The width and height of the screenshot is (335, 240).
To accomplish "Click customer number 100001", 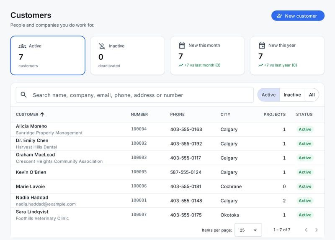I will pos(139,200).
